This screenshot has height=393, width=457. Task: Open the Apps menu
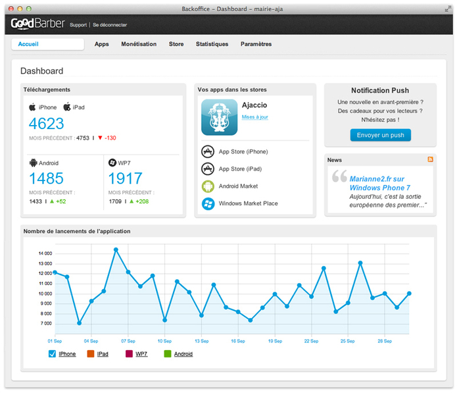click(x=101, y=44)
